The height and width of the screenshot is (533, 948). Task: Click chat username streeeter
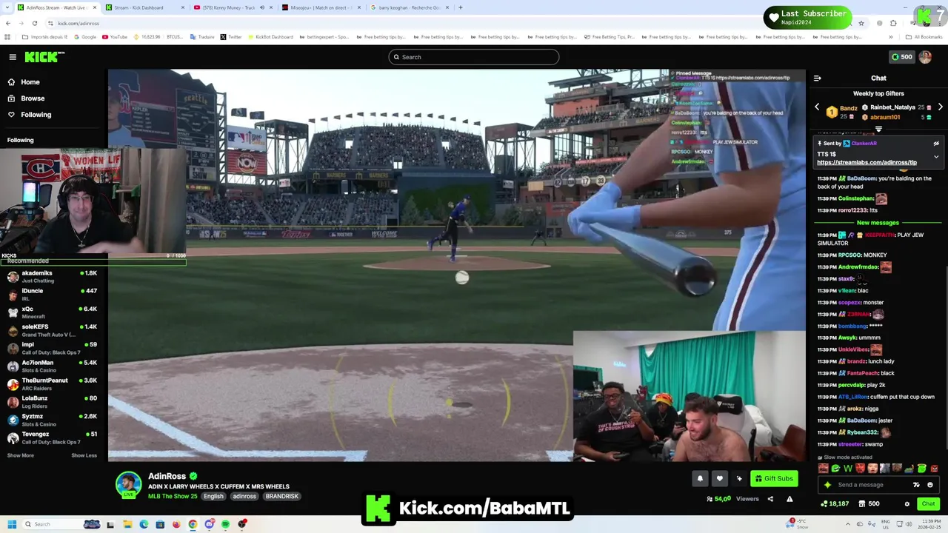(850, 444)
